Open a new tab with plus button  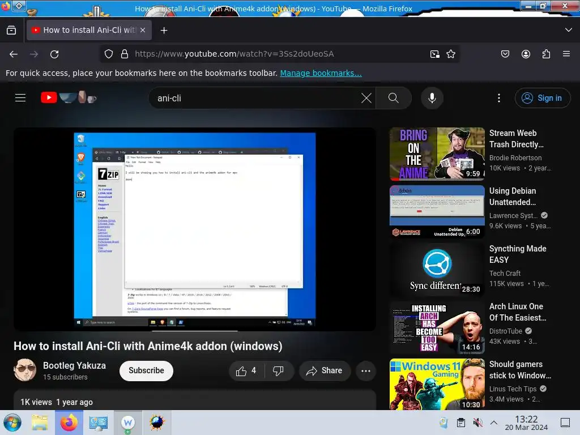[164, 31]
